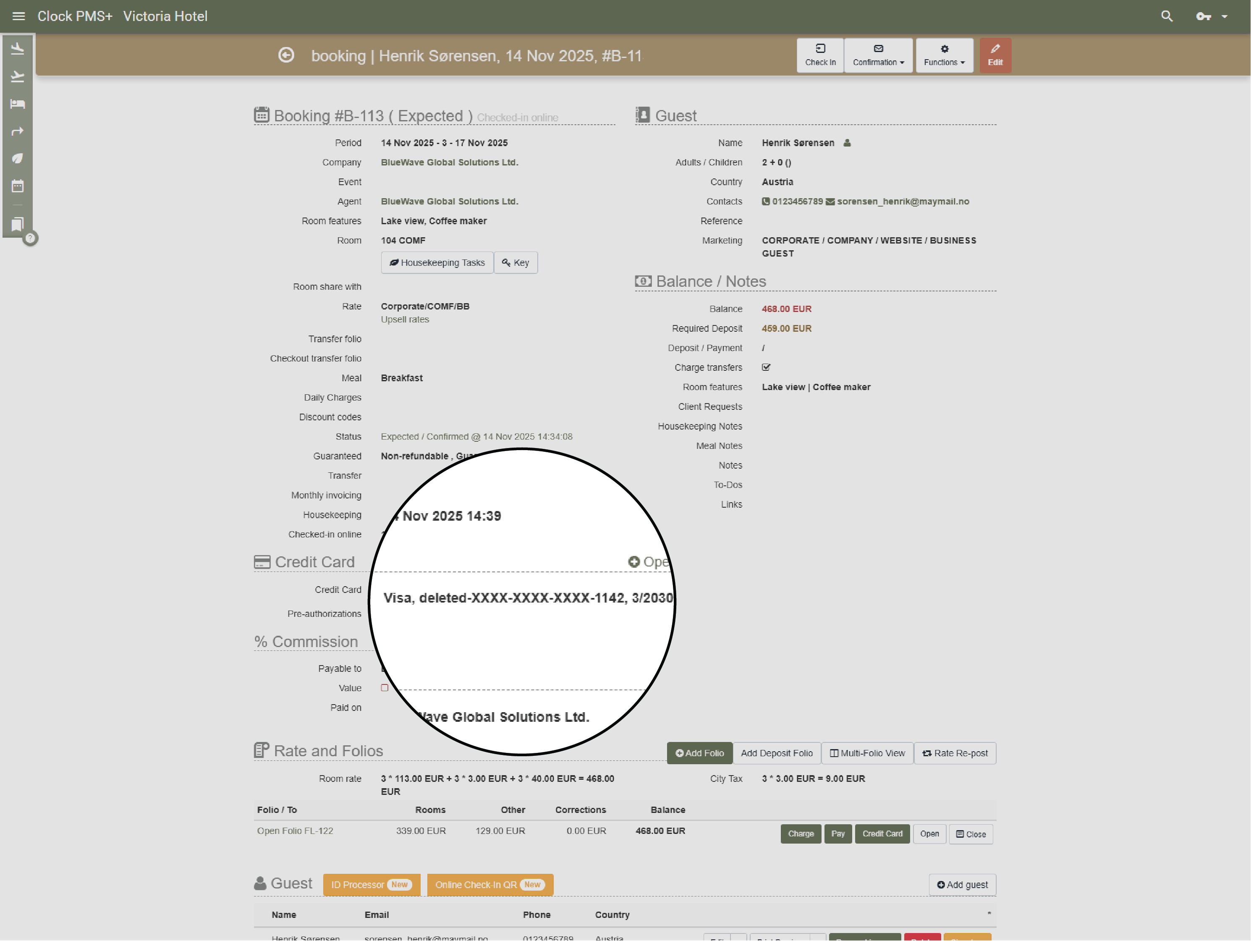
Task: Click the Check In button
Action: pyautogui.click(x=820, y=55)
